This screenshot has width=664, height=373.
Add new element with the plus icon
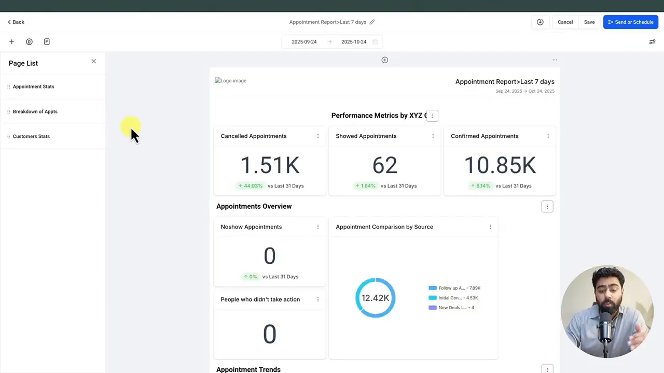click(x=11, y=41)
